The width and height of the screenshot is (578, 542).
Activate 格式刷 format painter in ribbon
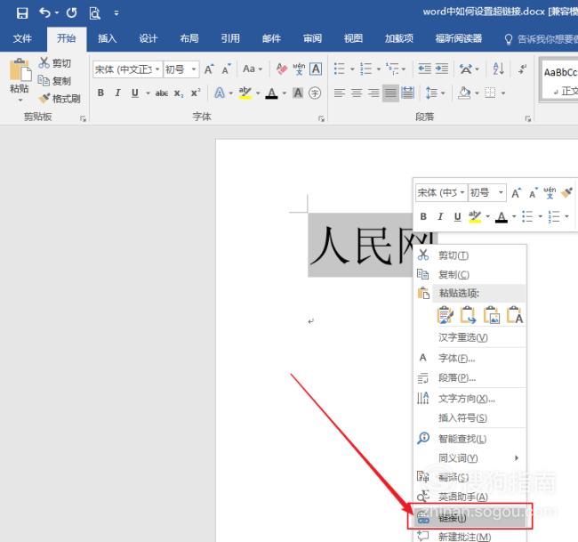60,99
